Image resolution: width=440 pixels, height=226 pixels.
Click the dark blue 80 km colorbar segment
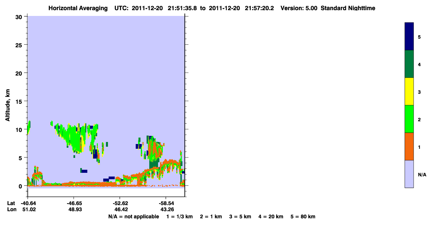(x=409, y=36)
